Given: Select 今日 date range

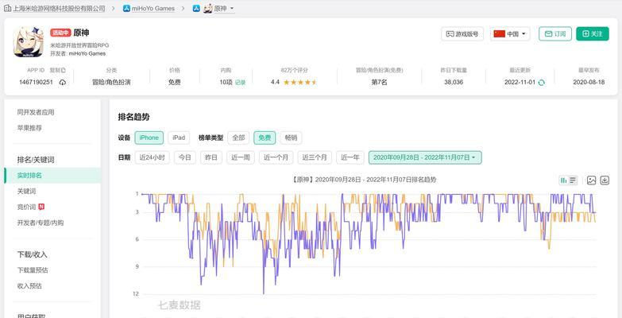Looking at the screenshot, I should tap(185, 157).
